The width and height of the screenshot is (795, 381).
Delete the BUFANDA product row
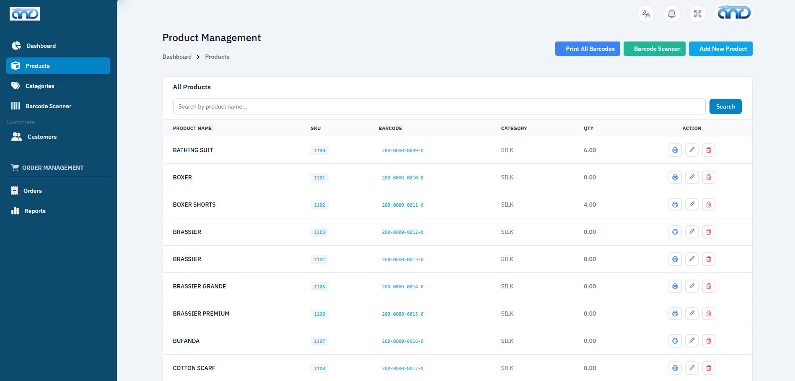coord(709,341)
